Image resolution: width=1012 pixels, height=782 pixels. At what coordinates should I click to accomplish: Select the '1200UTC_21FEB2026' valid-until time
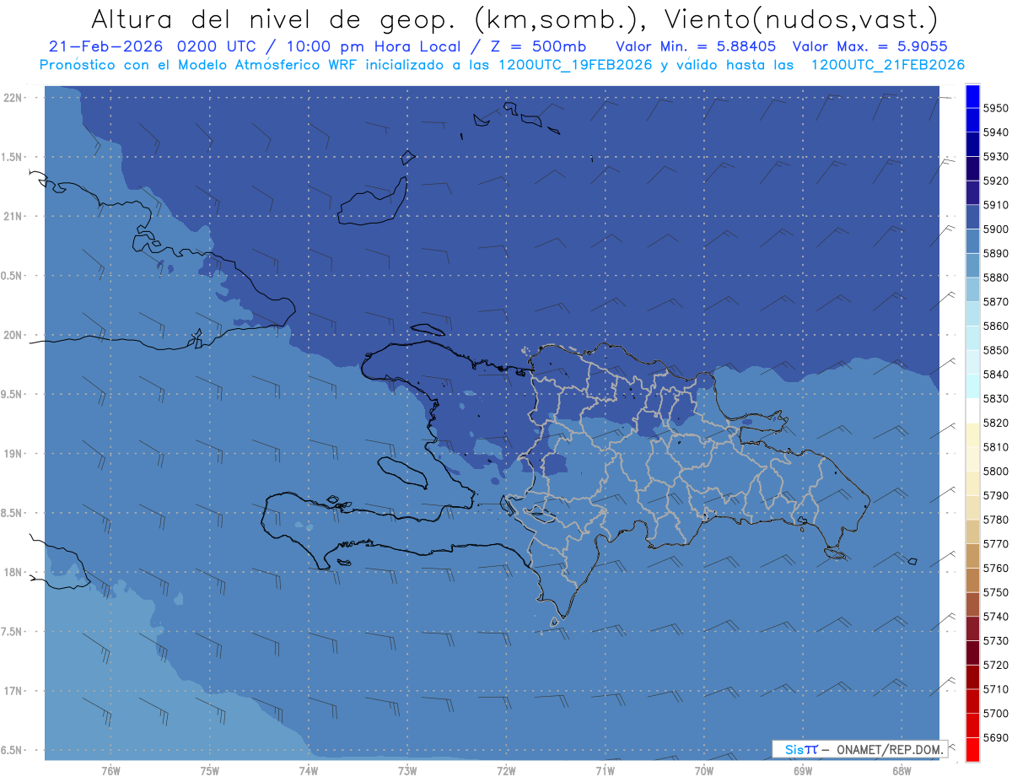coord(887,65)
